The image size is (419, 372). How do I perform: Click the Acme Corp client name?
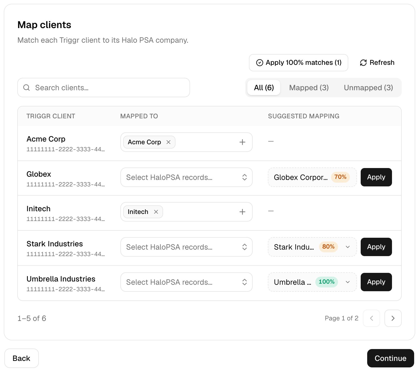pos(46,139)
